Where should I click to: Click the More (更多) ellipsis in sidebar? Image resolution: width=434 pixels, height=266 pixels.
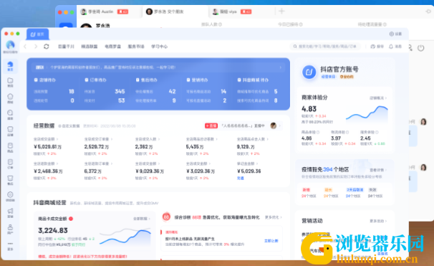tap(10, 246)
